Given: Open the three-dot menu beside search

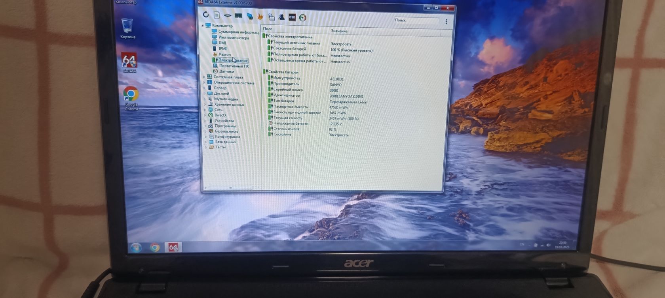Looking at the screenshot, I should pos(446,22).
